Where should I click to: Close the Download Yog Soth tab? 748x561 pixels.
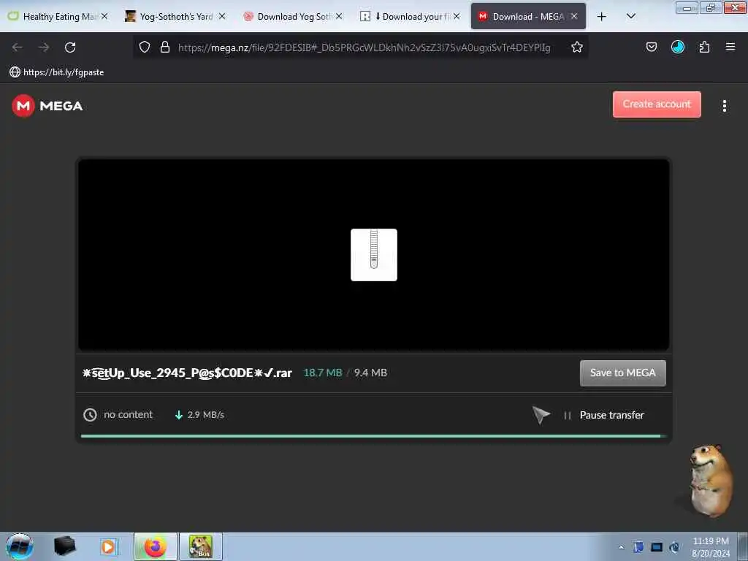[339, 16]
